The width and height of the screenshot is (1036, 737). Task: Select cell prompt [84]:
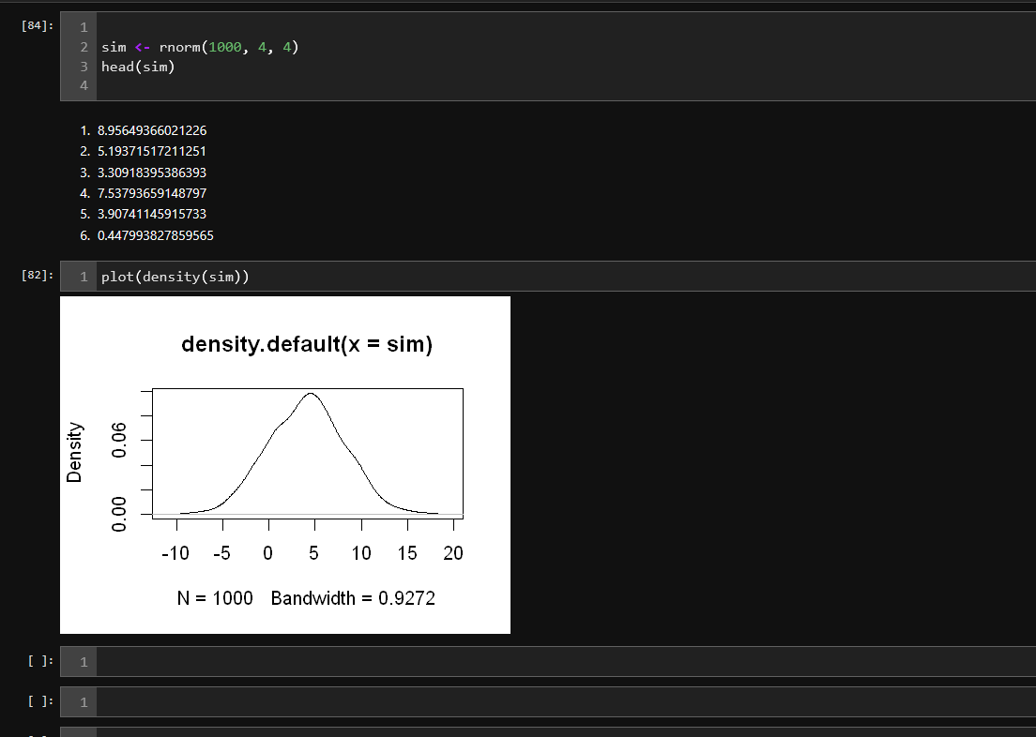pyautogui.click(x=37, y=25)
